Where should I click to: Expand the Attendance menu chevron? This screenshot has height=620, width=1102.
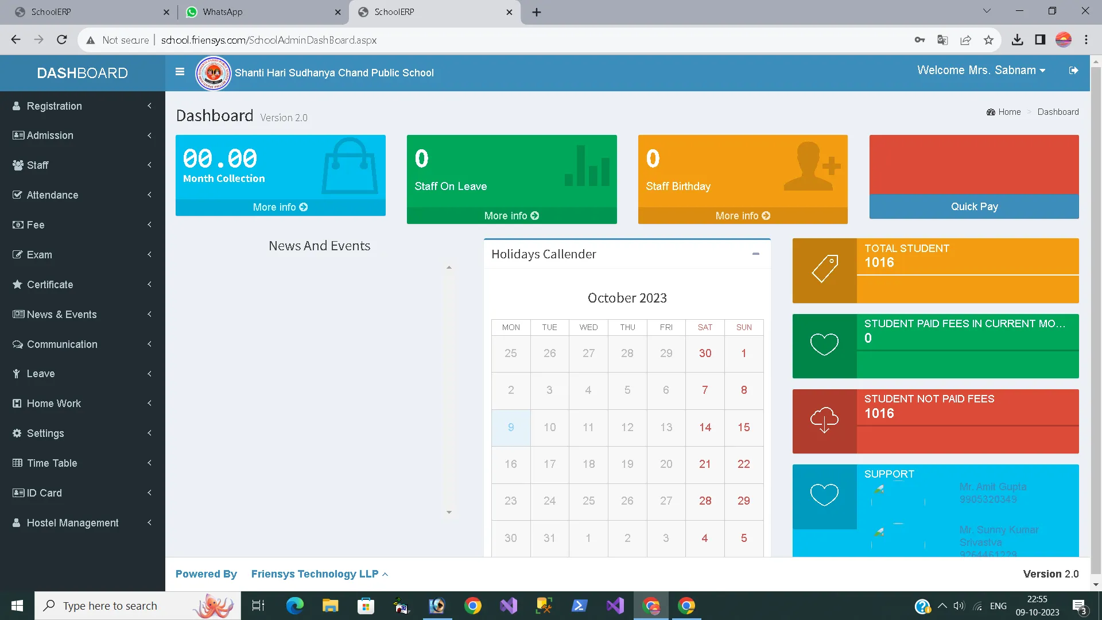pos(149,195)
